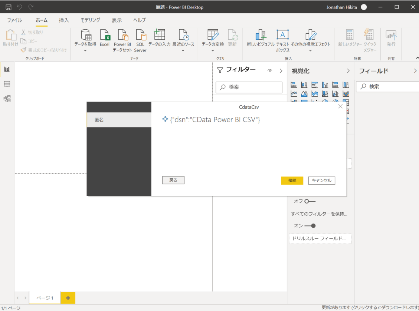Select the line chart visual
The width and height of the screenshot is (419, 311).
(x=294, y=94)
